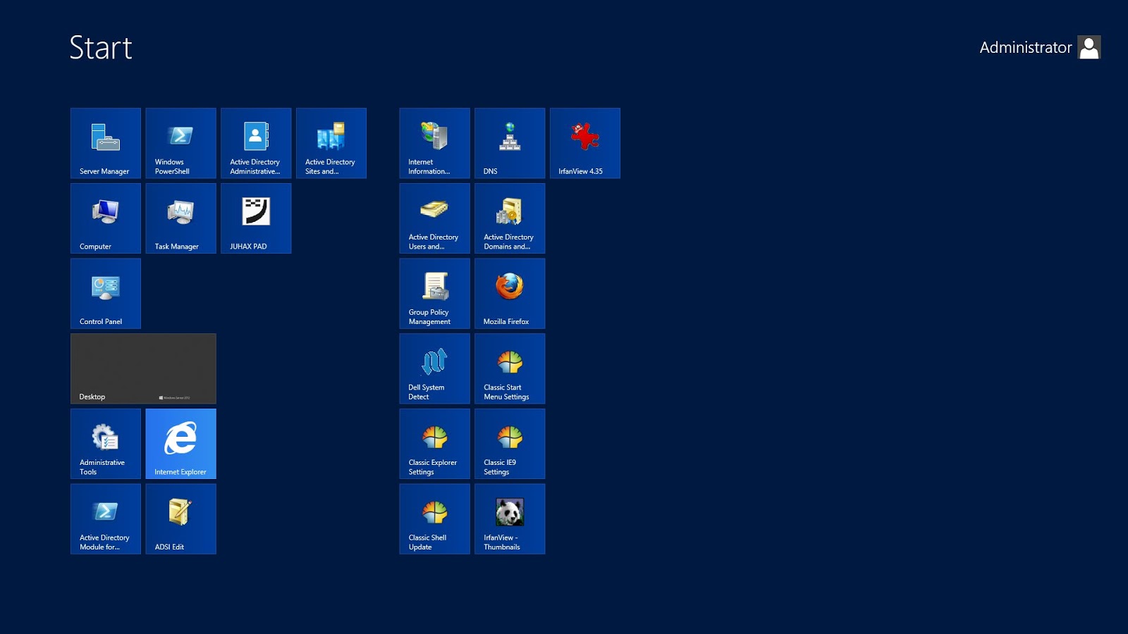
Task: Launch Windows PowerShell tile
Action: point(181,143)
